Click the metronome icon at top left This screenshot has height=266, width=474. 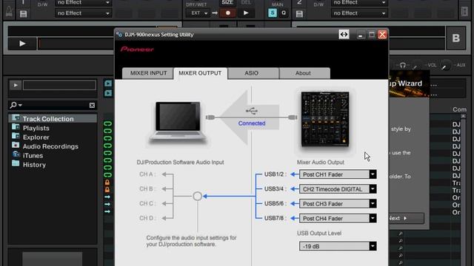[x=9, y=11]
